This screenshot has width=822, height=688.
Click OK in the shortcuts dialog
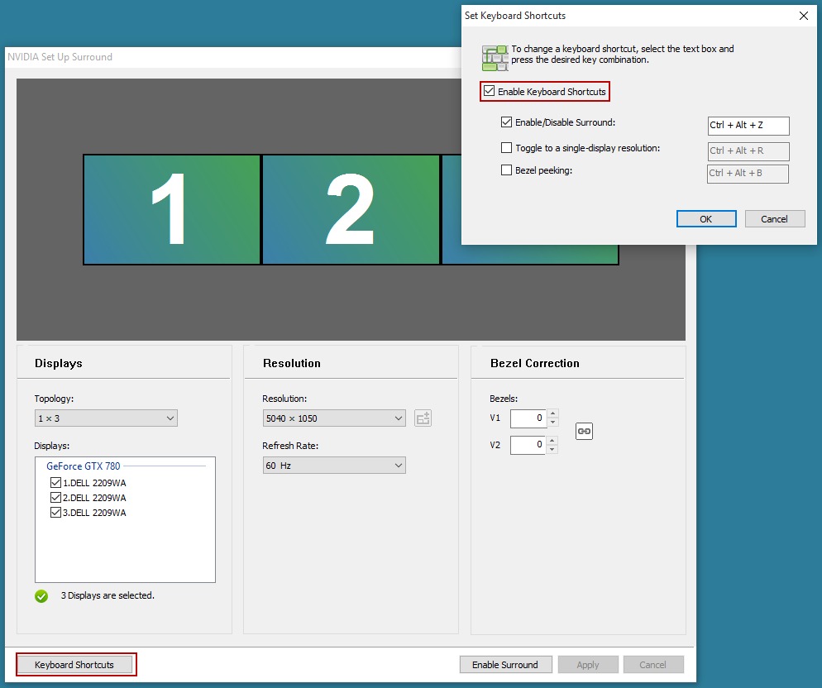705,219
